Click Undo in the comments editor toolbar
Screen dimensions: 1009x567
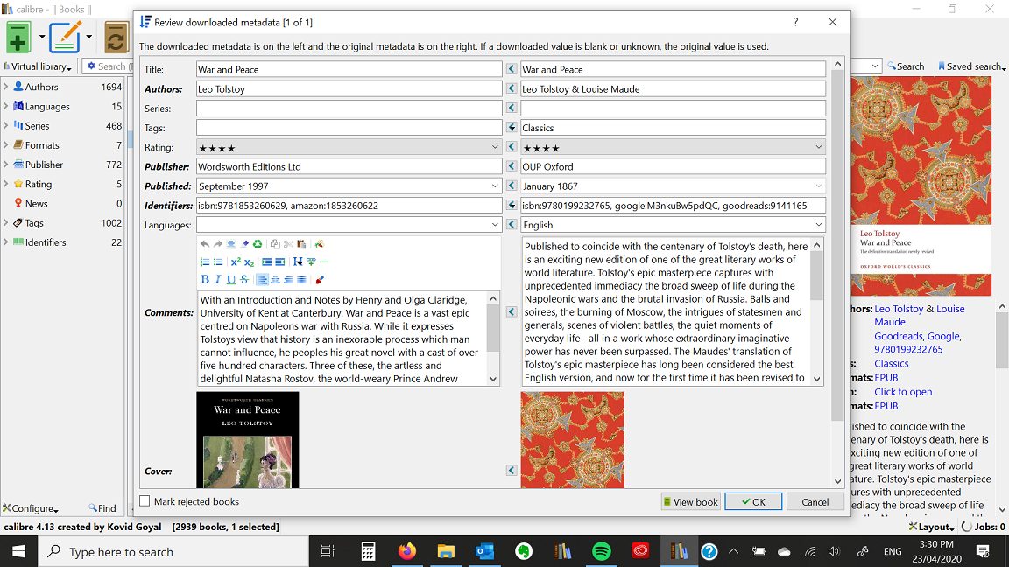[x=205, y=244]
